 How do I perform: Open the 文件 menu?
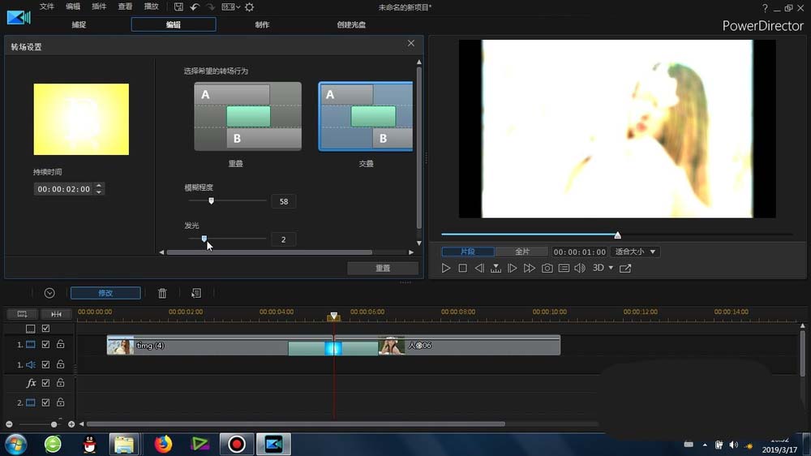[46, 6]
